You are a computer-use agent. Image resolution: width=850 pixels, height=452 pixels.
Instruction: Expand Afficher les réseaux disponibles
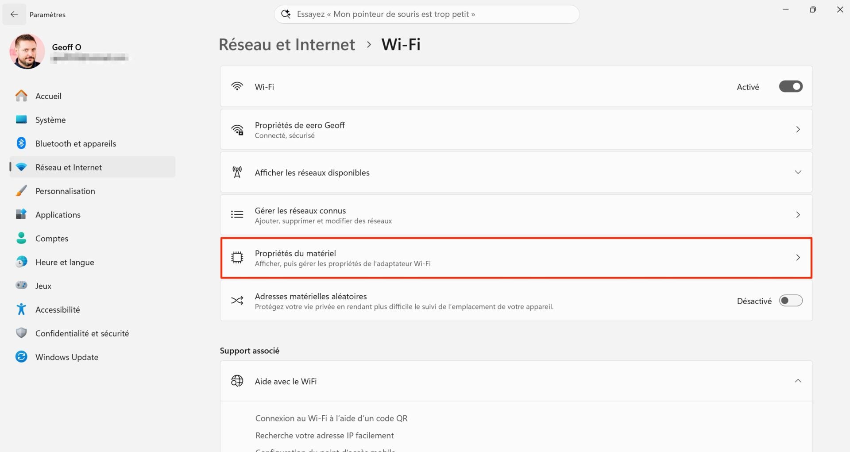pyautogui.click(x=798, y=172)
